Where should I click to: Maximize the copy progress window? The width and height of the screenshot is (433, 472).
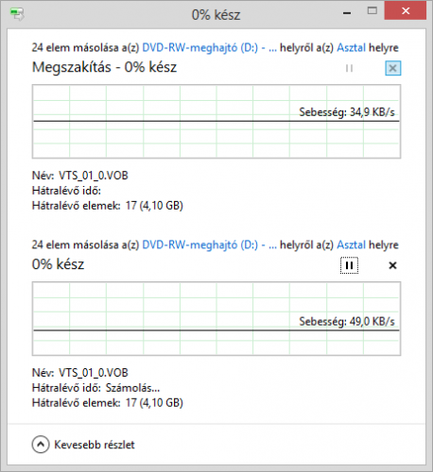372,11
